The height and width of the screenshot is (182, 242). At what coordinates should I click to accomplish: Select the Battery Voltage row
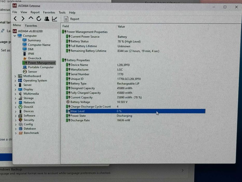[x=135, y=102]
